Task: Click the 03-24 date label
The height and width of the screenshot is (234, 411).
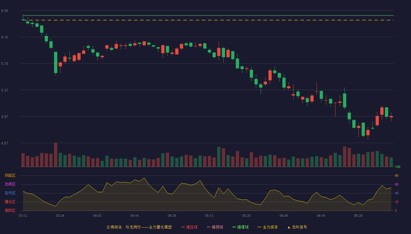Action: [x=60, y=216]
